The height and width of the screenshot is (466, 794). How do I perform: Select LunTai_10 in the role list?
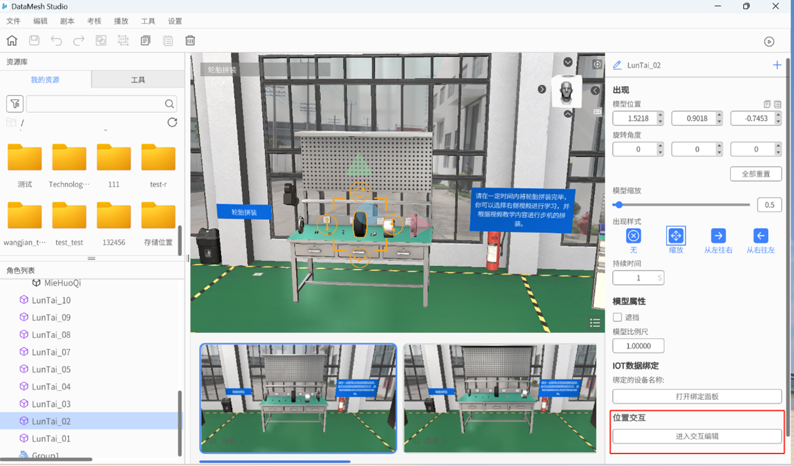coord(51,300)
